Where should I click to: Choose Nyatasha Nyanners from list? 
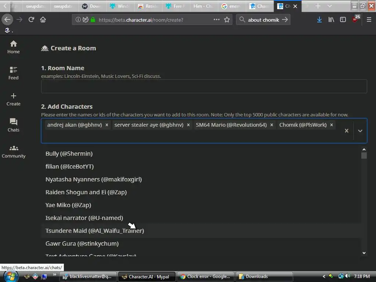tap(201, 179)
